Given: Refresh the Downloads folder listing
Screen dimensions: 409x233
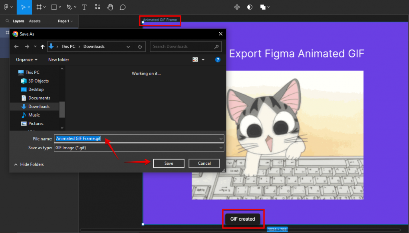Looking at the screenshot, I should (140, 46).
